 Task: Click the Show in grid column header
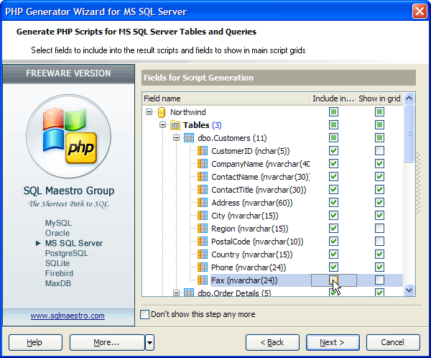coord(379,98)
